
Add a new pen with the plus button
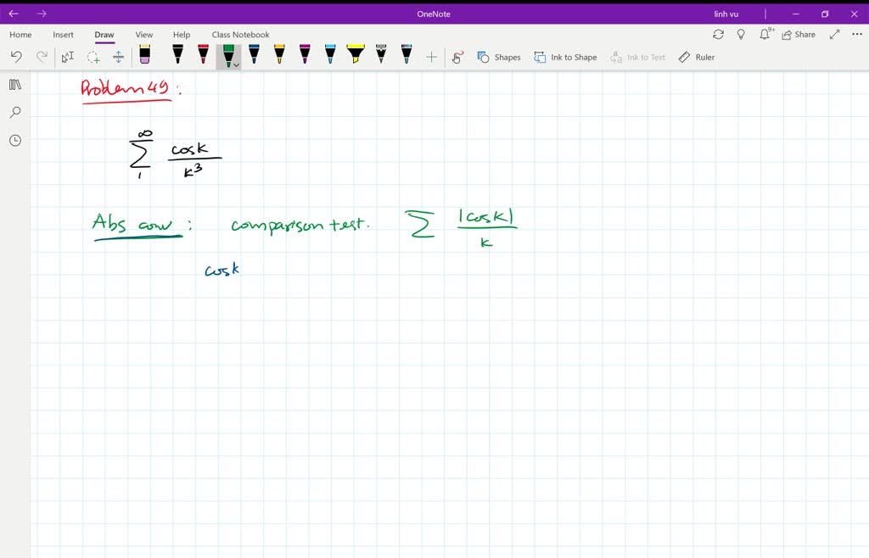pyautogui.click(x=431, y=56)
